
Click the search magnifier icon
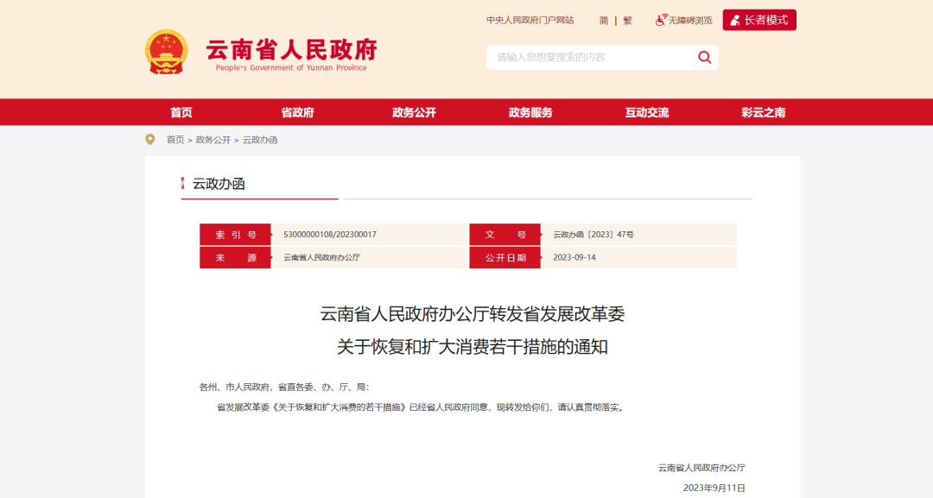[705, 57]
